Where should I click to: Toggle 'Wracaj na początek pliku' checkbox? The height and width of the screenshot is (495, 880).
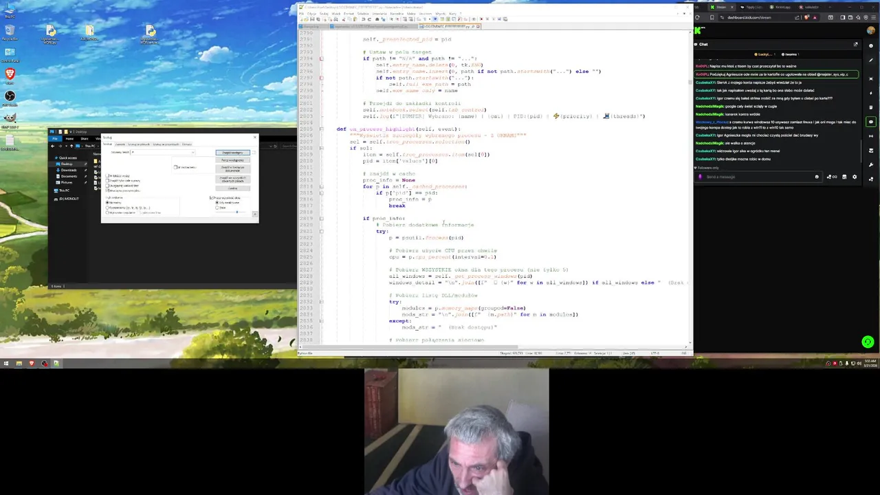[x=107, y=190]
